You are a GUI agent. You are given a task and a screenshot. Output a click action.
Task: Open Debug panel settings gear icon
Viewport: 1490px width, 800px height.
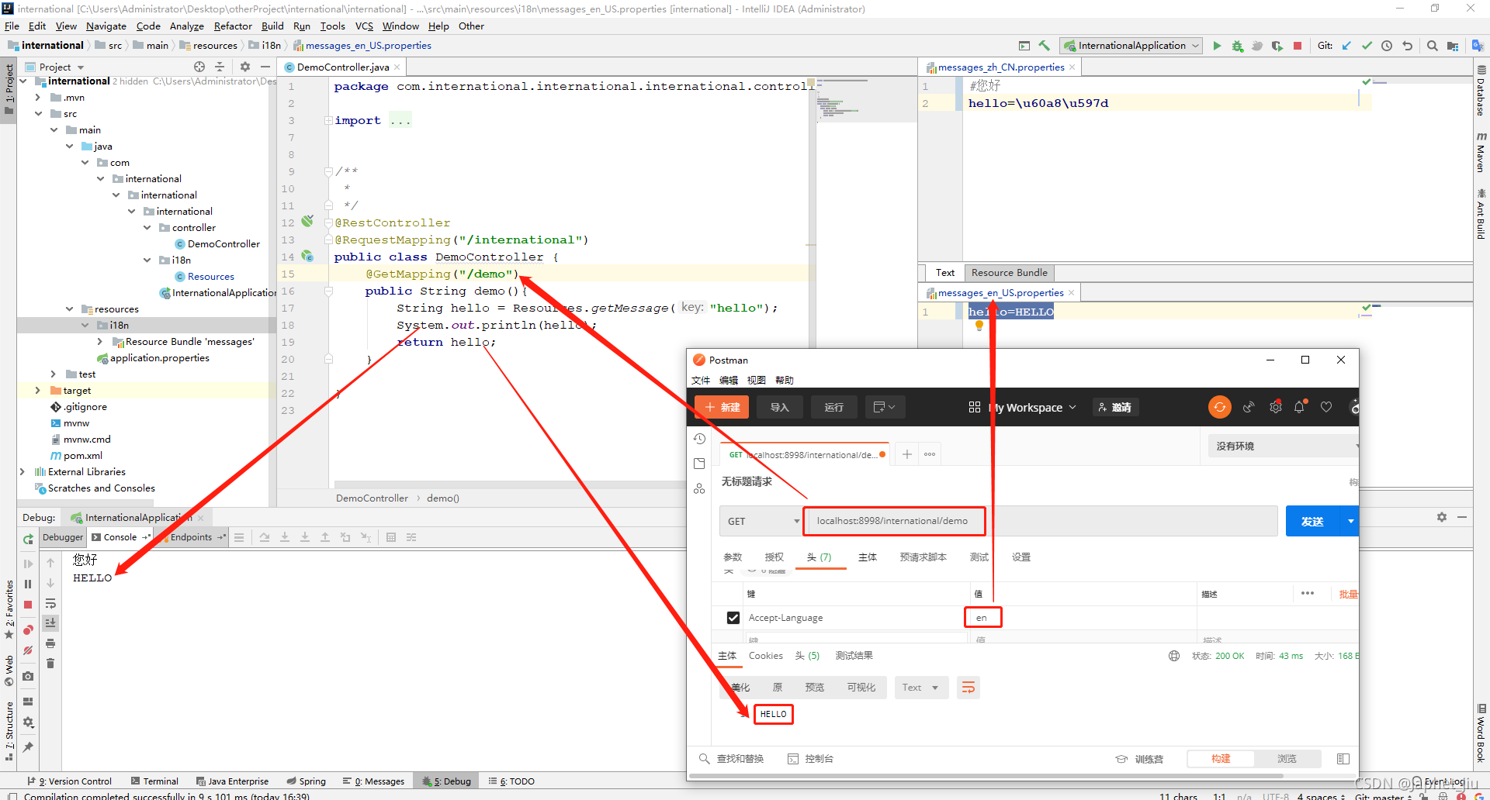point(1442,517)
